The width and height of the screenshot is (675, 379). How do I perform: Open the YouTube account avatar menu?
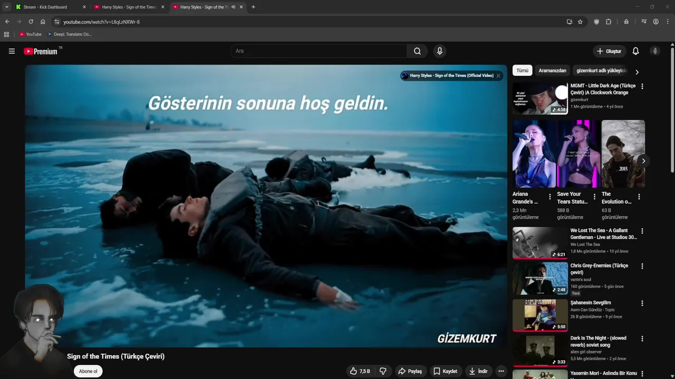coord(655,51)
